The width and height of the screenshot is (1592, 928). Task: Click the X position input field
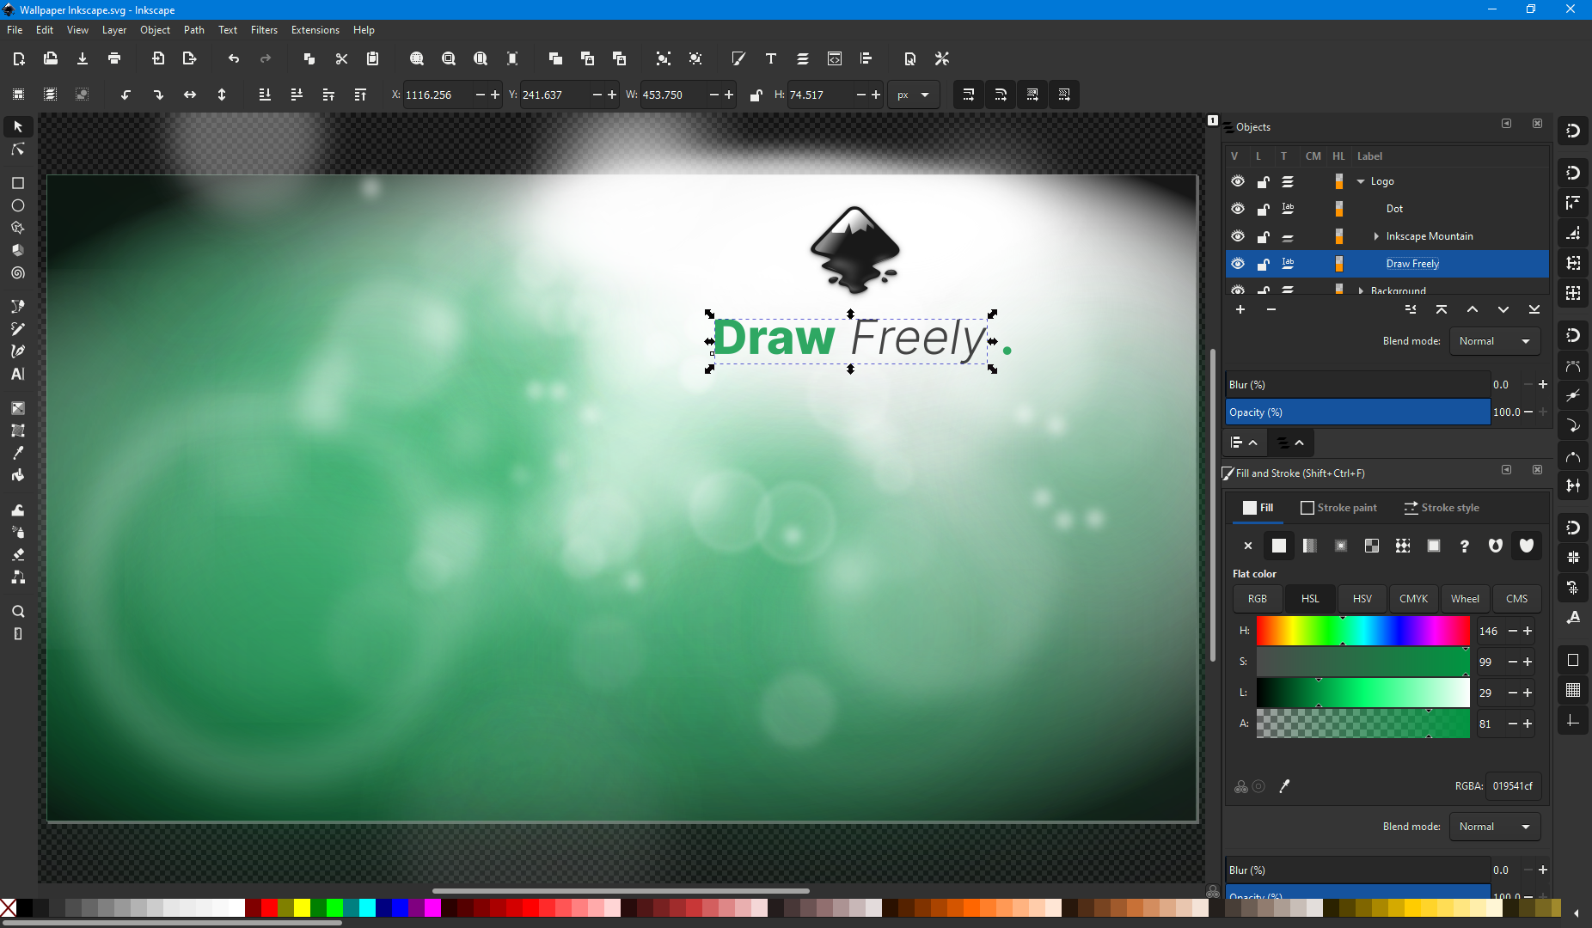(438, 95)
